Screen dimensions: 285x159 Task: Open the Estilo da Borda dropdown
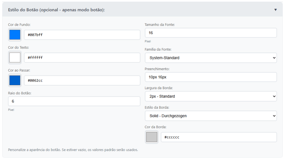point(211,116)
